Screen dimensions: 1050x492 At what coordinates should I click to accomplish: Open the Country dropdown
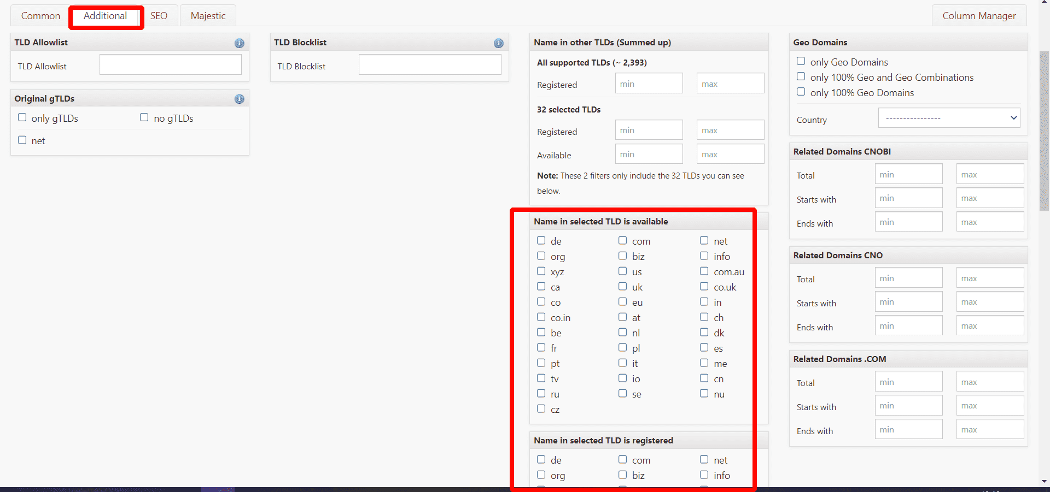(949, 118)
